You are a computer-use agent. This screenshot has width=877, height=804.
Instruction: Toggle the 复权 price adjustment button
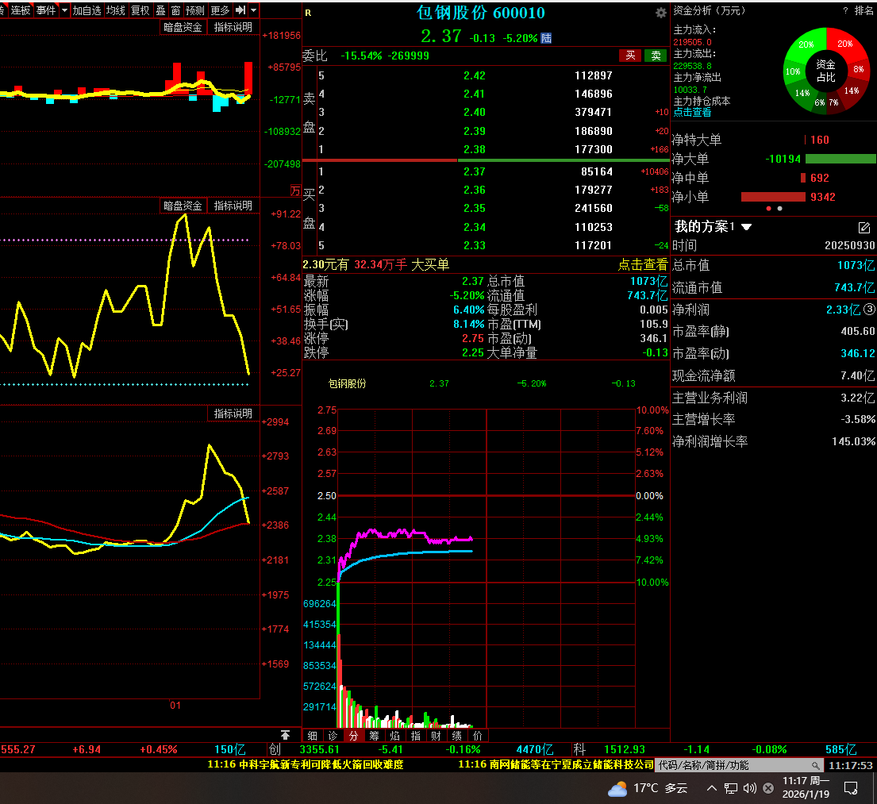[x=140, y=10]
